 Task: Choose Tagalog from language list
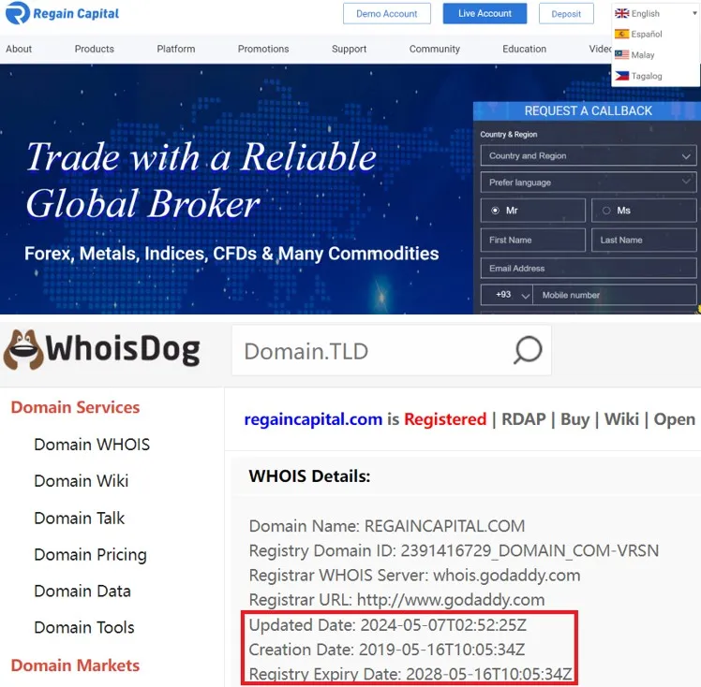[x=647, y=76]
